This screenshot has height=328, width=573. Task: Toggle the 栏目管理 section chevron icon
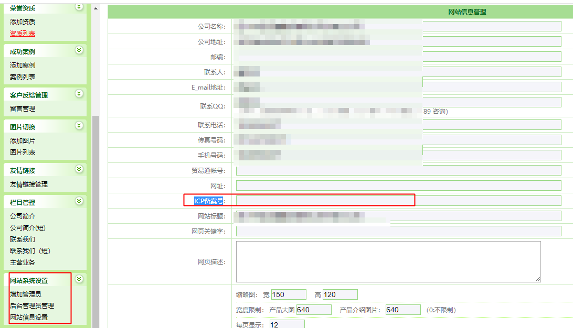[79, 201]
